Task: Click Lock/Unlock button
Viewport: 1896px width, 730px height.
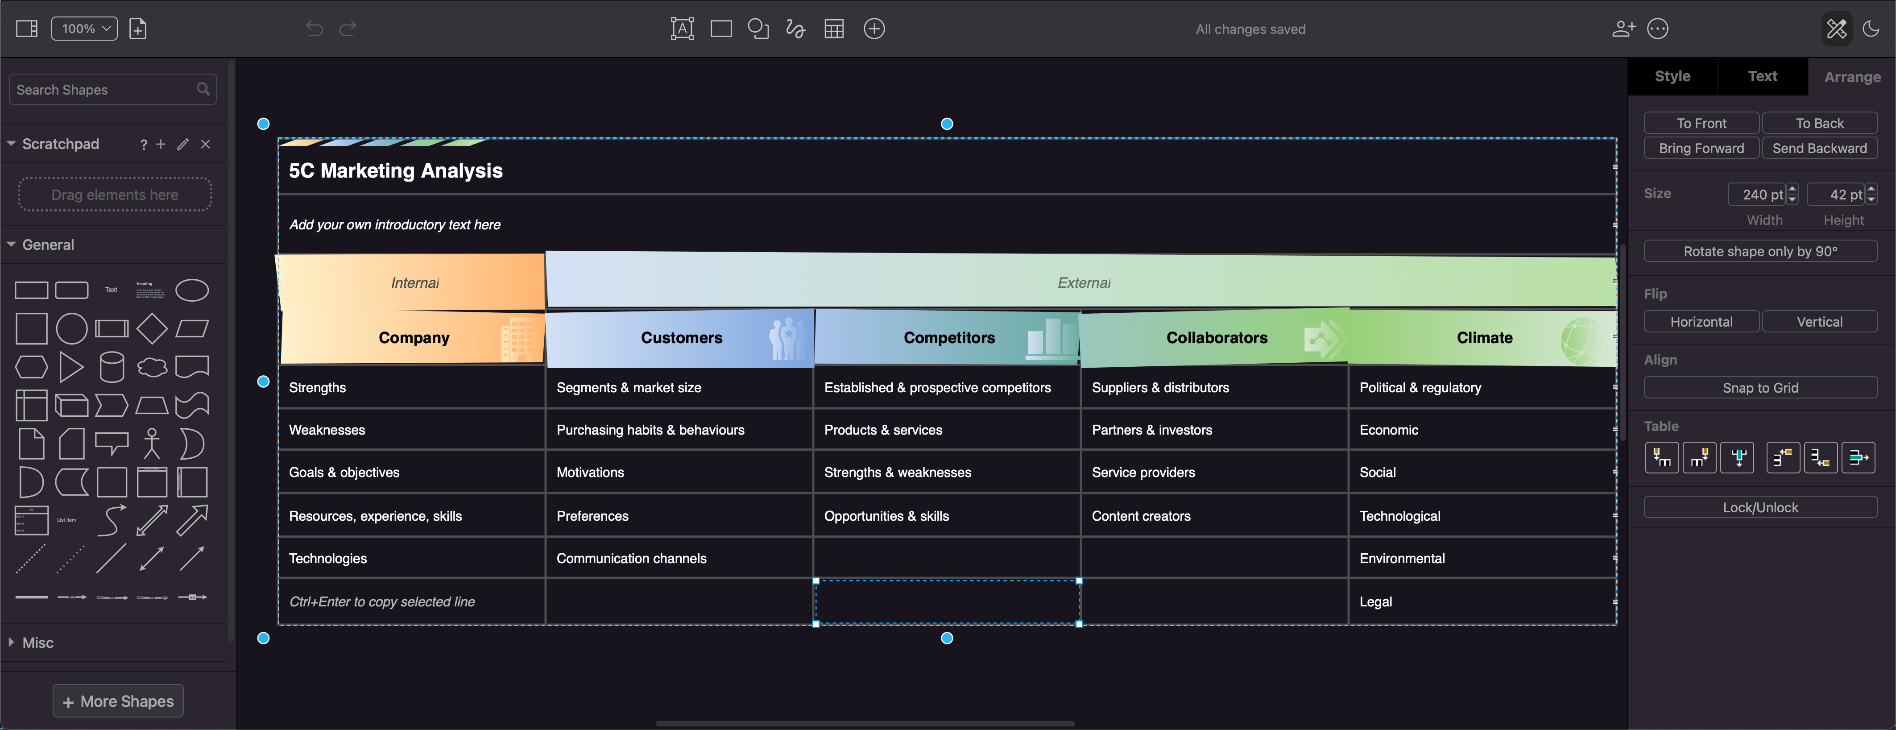Action: click(x=1760, y=506)
